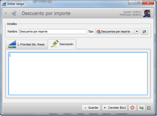
Task: Click the Editar rango window icon
Action: (4, 4)
